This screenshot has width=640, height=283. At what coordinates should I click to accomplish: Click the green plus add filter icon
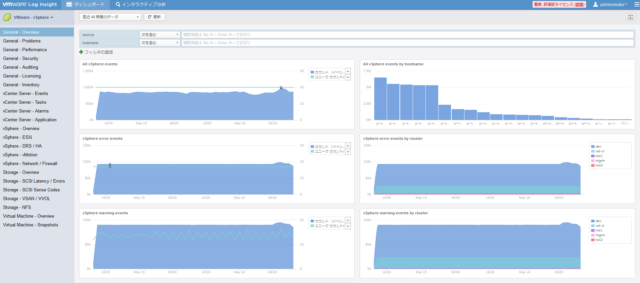[x=81, y=52]
